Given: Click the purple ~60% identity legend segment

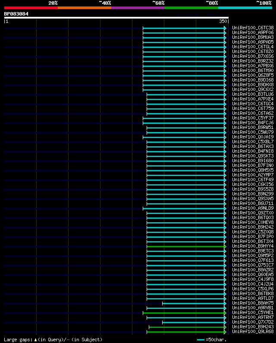Looking at the screenshot, I should coord(138,8).
